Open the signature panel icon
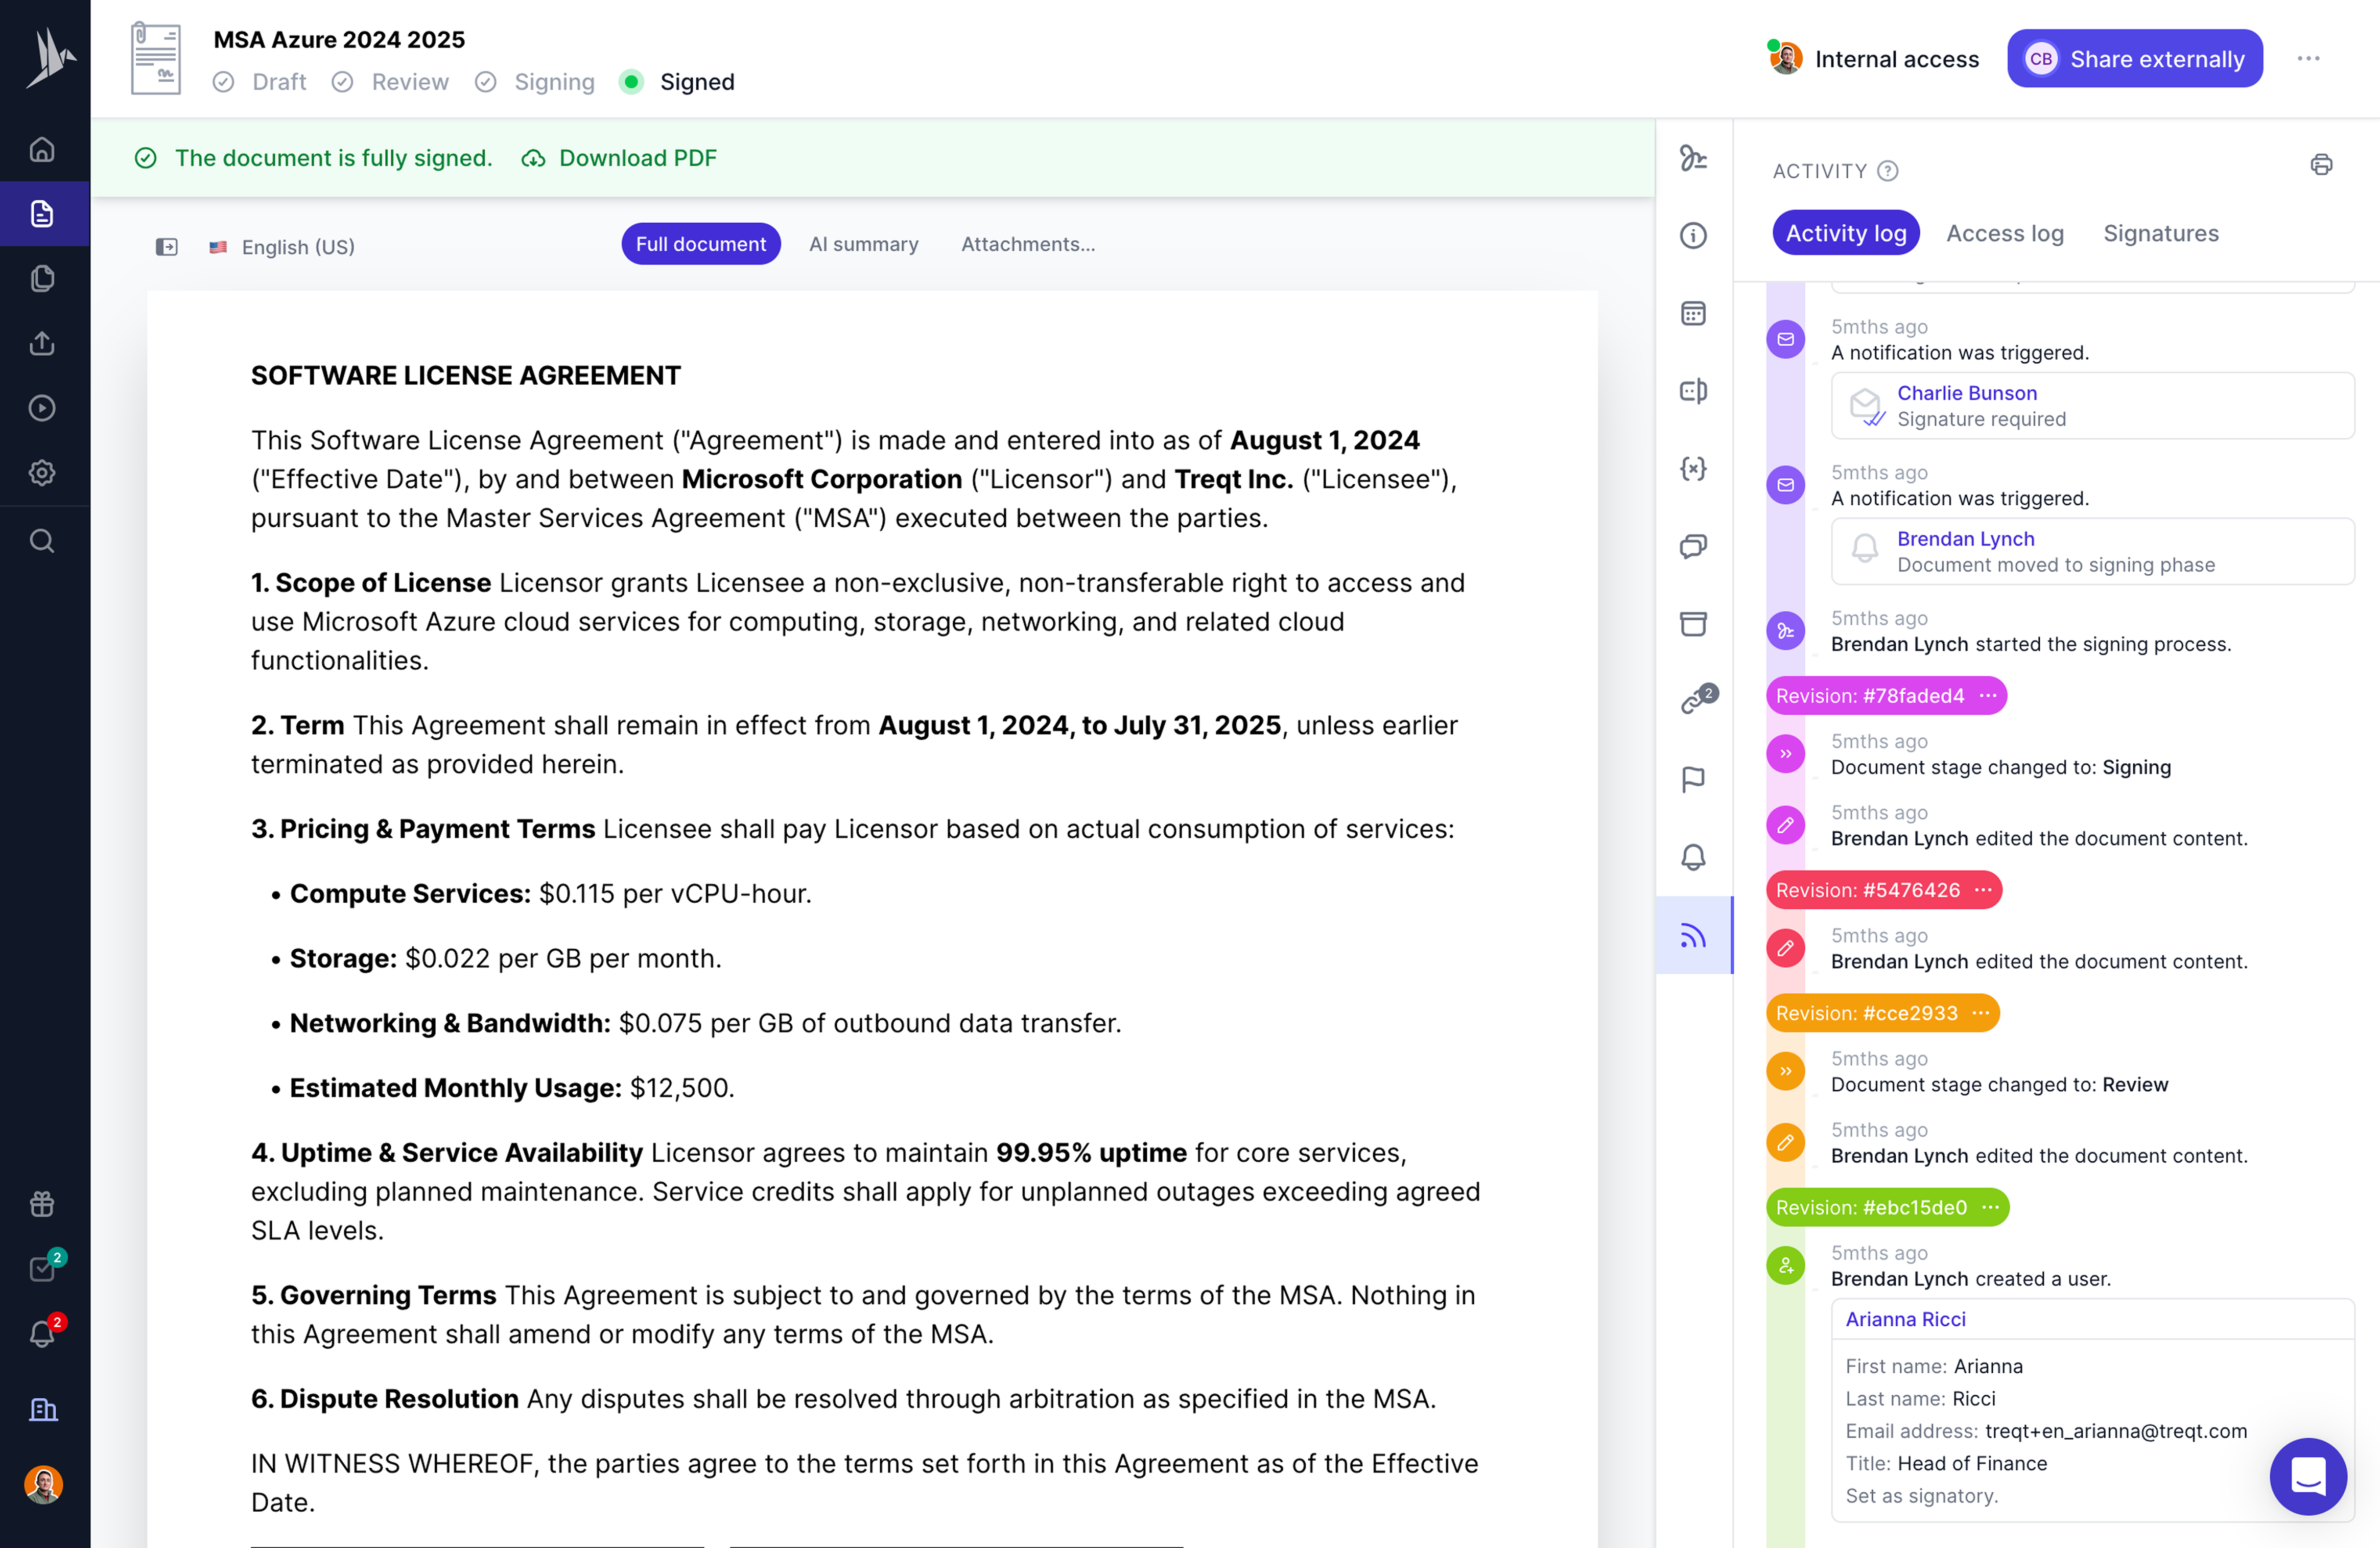This screenshot has width=2380, height=1548. click(1693, 158)
